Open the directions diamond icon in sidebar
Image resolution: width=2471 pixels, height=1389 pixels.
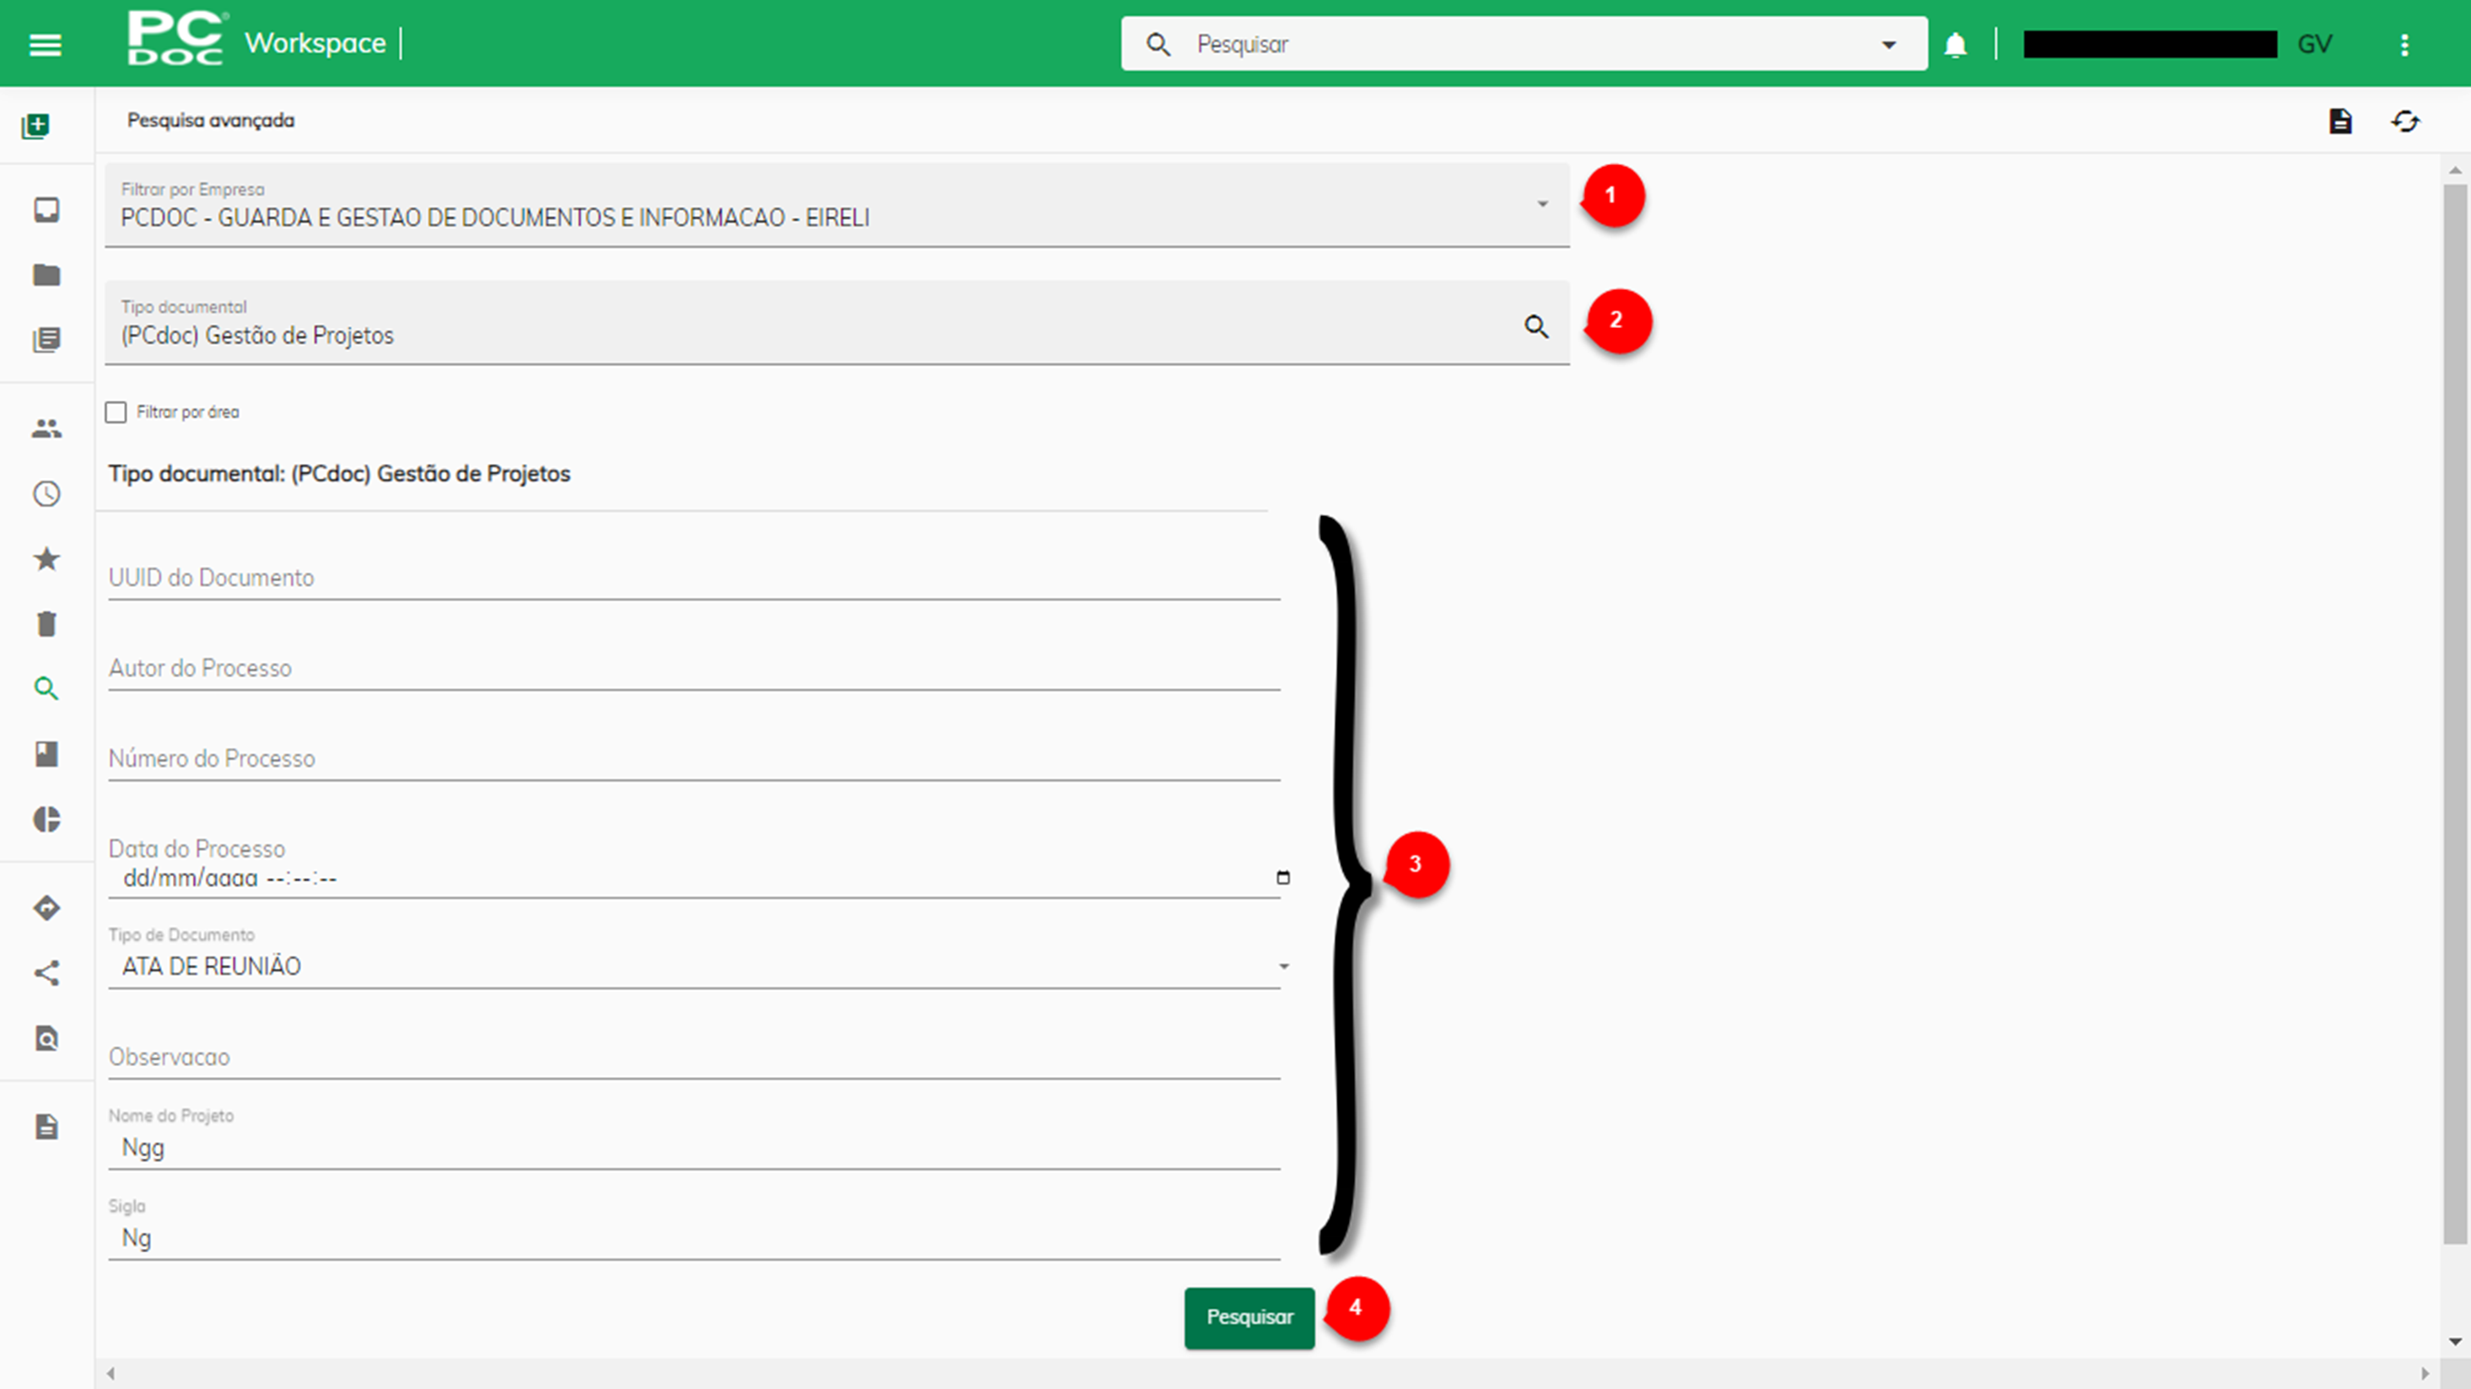click(x=46, y=907)
